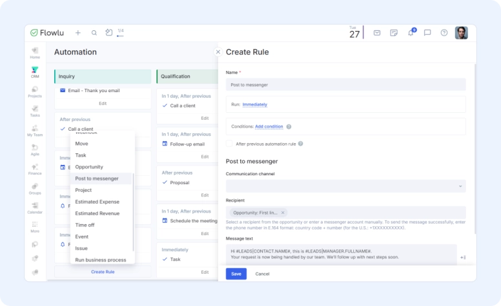The height and width of the screenshot is (306, 501).
Task: Edit the Qualification Call a client rule
Action: [x=205, y=119]
